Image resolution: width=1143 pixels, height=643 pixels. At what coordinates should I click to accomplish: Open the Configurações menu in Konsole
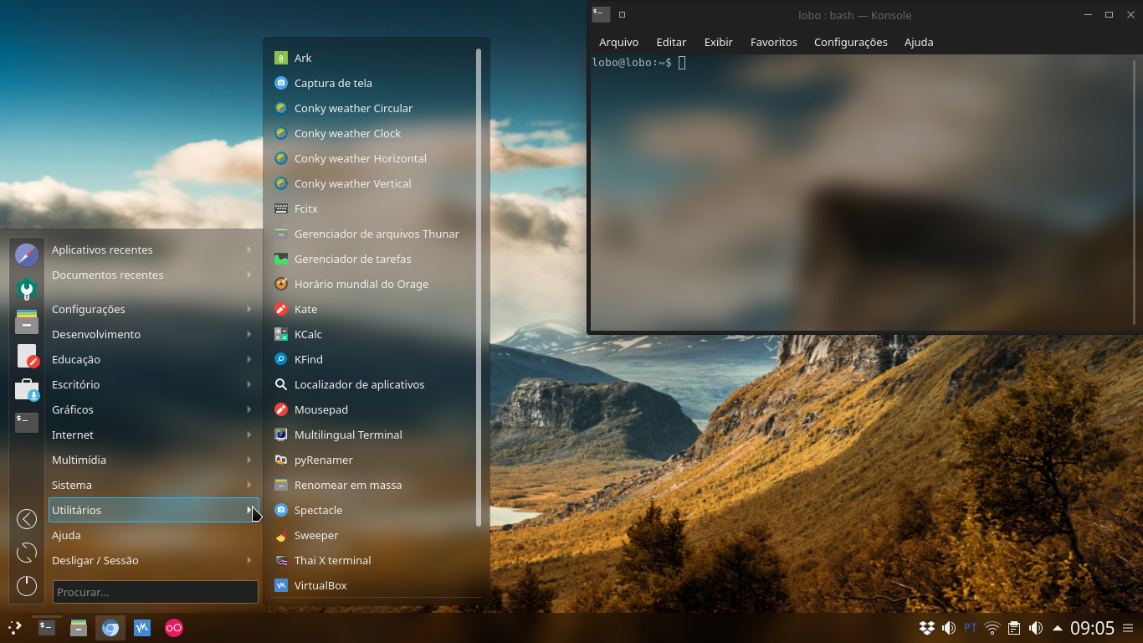pyautogui.click(x=850, y=41)
